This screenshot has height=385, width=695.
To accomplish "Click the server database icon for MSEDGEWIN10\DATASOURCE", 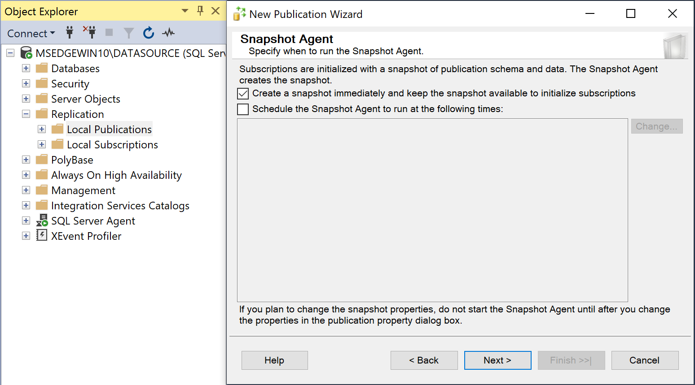I will pos(26,53).
